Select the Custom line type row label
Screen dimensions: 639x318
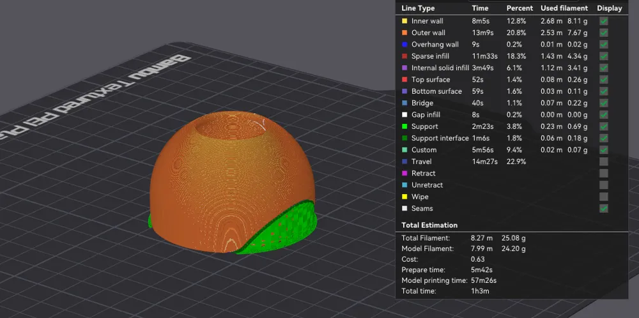pos(424,150)
